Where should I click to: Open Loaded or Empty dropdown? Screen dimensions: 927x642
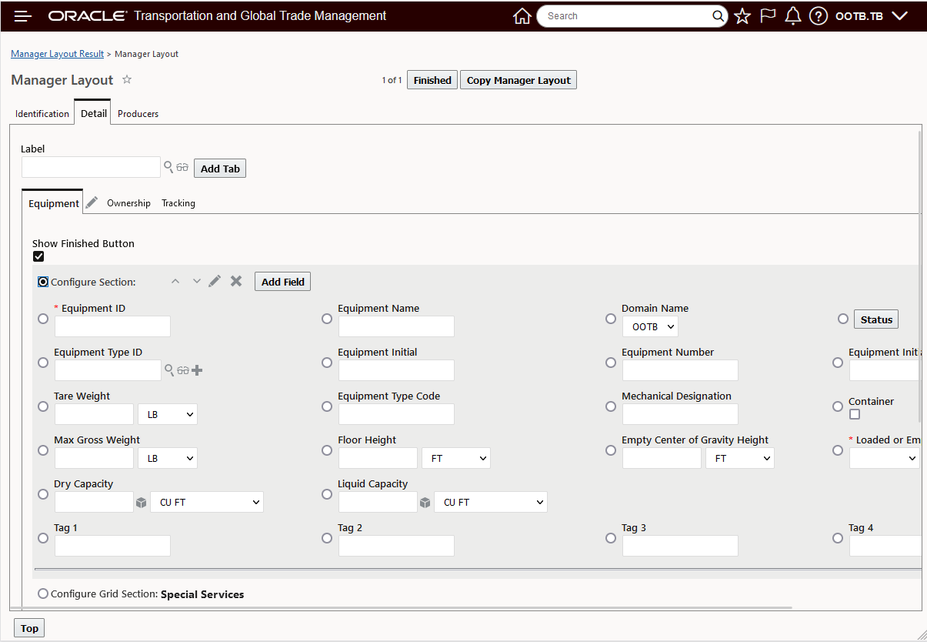(885, 458)
